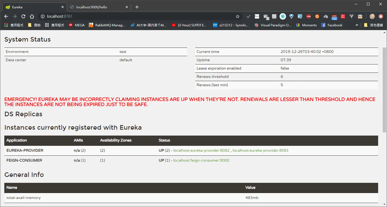Open a new browser tab
Screen dimensions: 387x207
coord(137,7)
